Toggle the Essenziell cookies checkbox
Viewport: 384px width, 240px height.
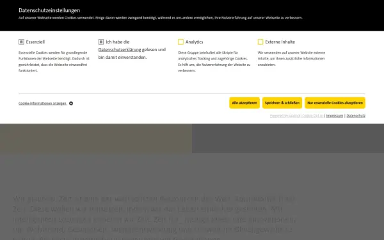[x=21, y=42]
